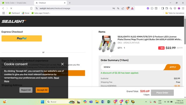Open Todos los marcadores folder
This screenshot has height=105, width=186.
click(x=175, y=13)
